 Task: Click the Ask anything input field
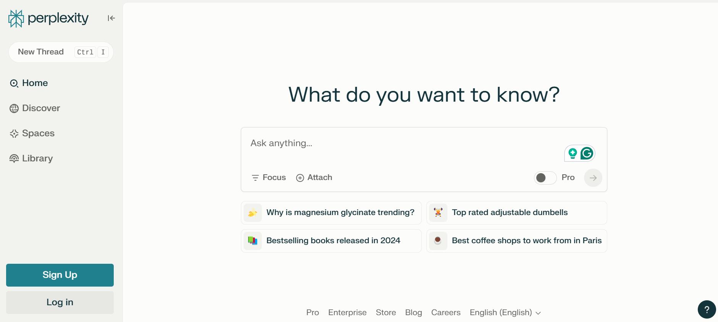tap(401, 143)
